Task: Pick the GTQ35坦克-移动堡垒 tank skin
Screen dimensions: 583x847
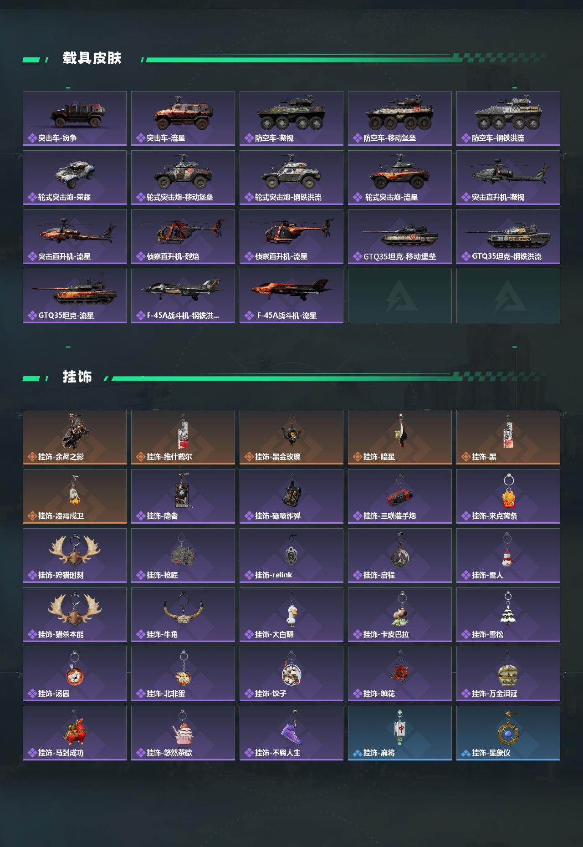Action: (400, 237)
